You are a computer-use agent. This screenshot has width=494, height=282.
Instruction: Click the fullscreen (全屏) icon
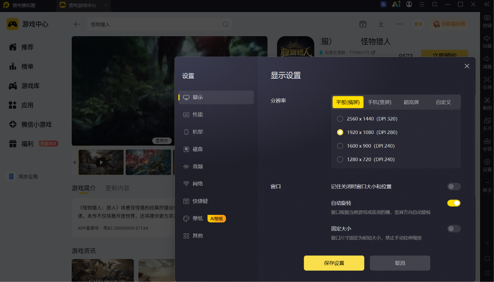point(487,79)
